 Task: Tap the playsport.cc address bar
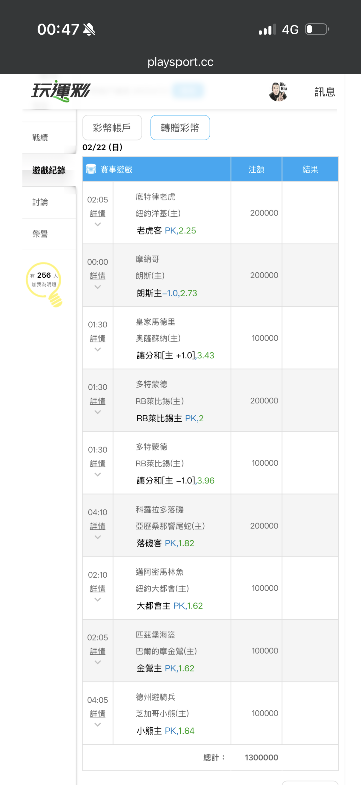(x=180, y=62)
